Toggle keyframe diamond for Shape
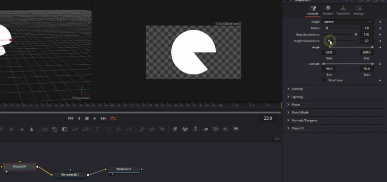387x182 pixels. 380,22
